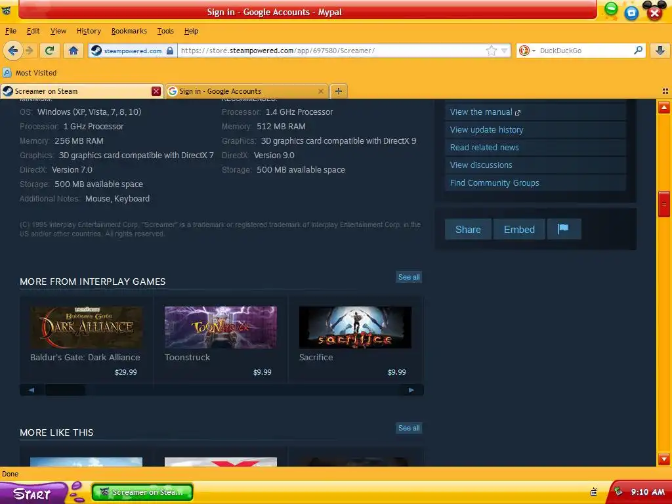Click the Steam site identity icon
The image size is (672, 504).
[96, 51]
